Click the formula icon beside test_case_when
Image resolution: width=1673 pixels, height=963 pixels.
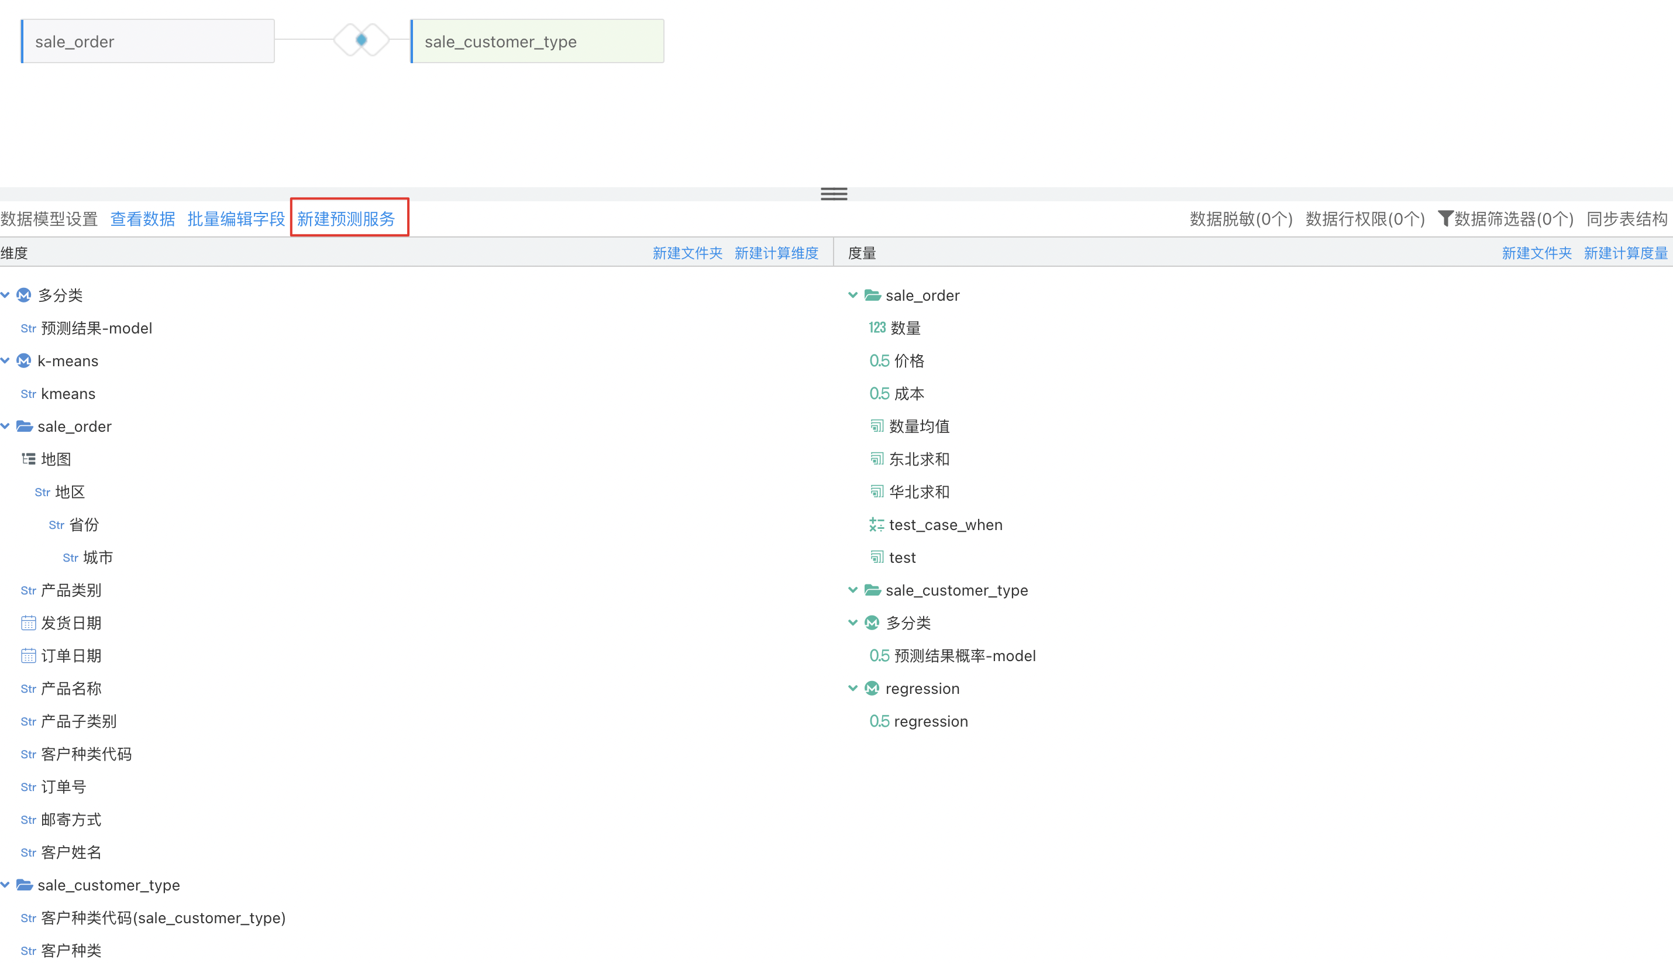877,524
